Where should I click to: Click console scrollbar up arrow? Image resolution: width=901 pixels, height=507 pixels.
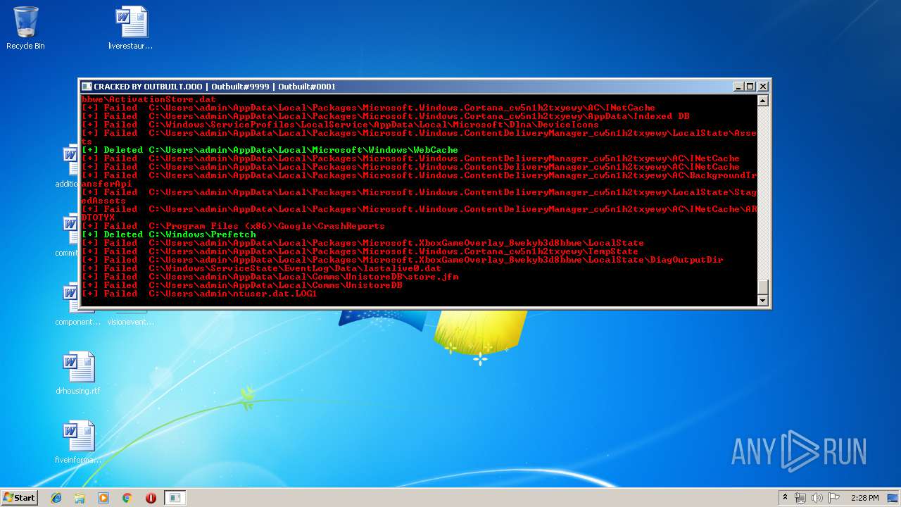pos(762,101)
